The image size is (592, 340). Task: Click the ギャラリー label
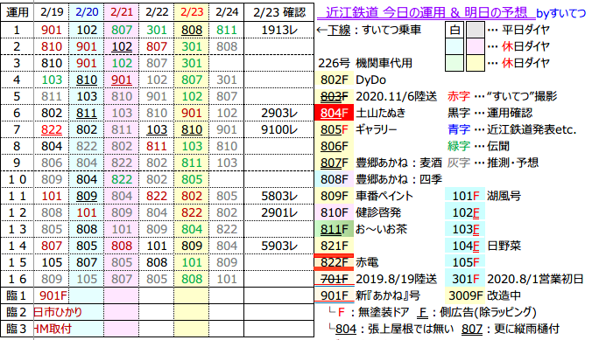[376, 129]
